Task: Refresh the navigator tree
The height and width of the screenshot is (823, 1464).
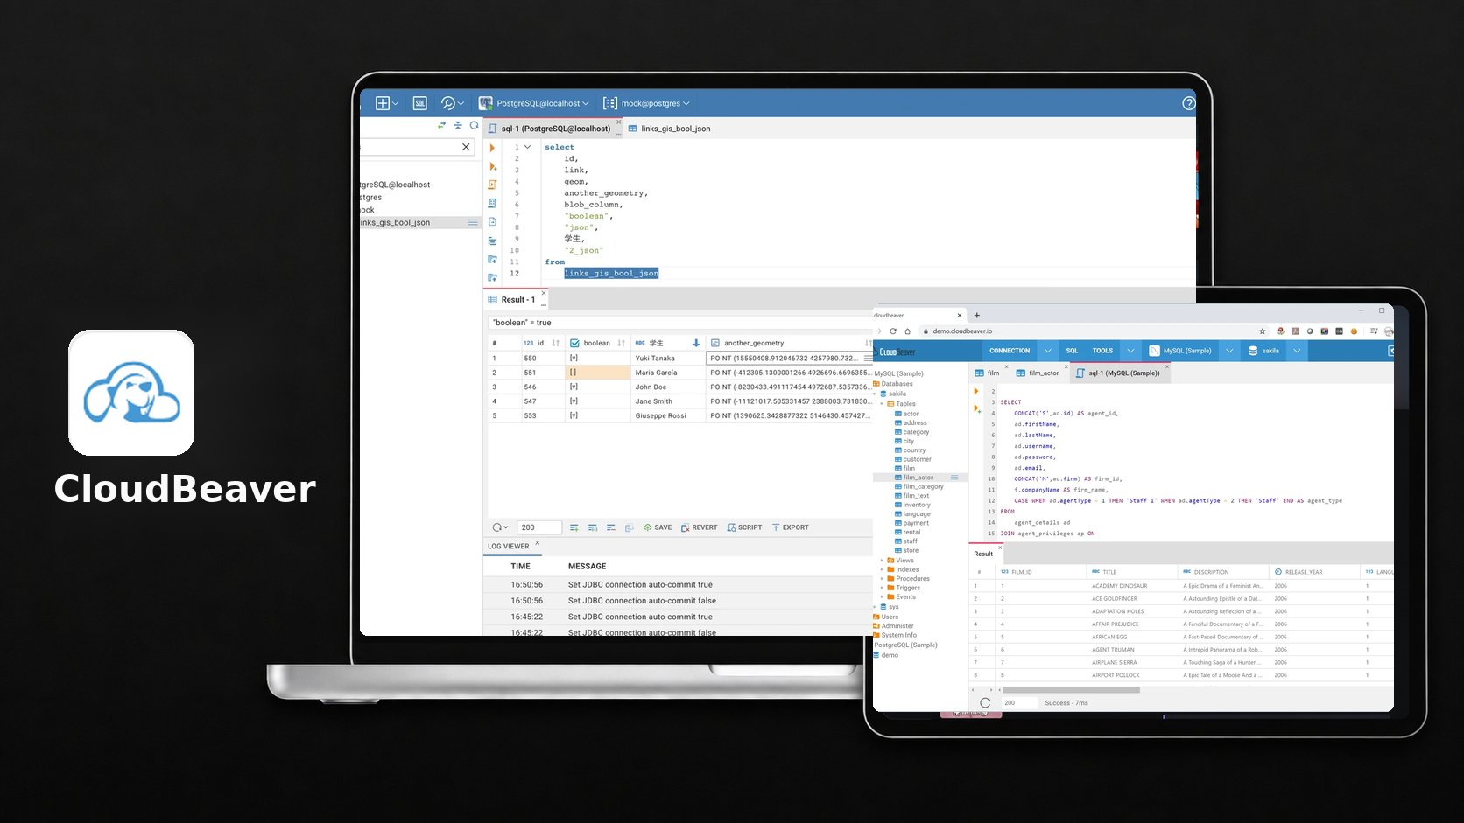Action: pos(475,125)
